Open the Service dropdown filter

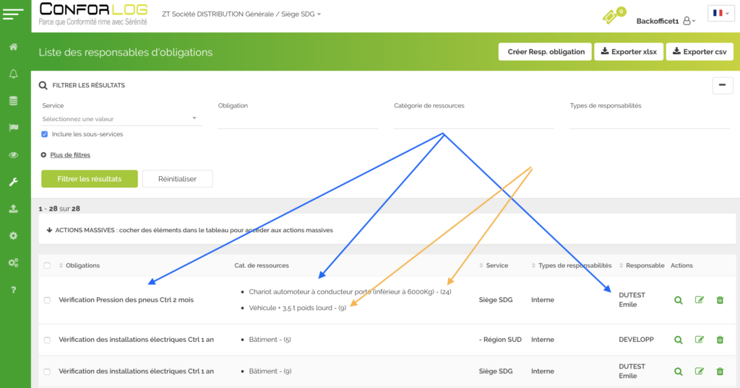pyautogui.click(x=120, y=119)
